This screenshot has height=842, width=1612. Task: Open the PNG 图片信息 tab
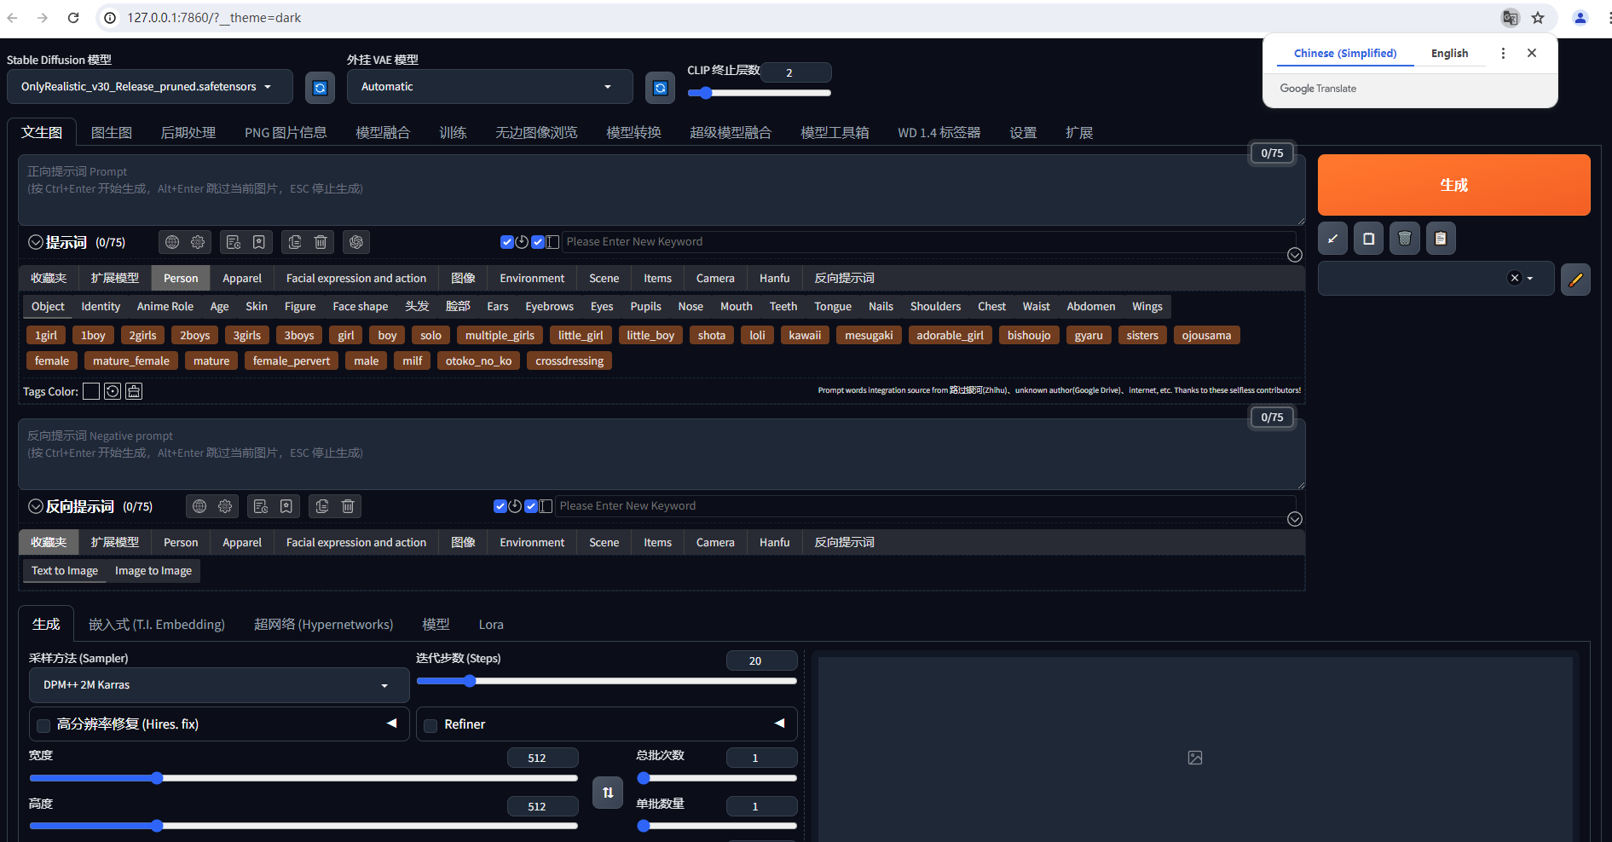[x=286, y=133]
